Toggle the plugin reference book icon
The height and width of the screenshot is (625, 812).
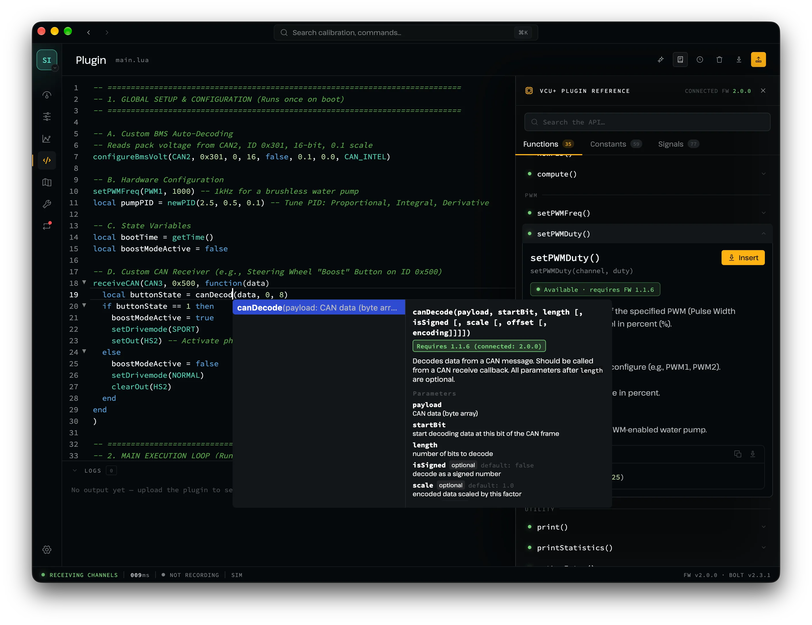point(680,60)
